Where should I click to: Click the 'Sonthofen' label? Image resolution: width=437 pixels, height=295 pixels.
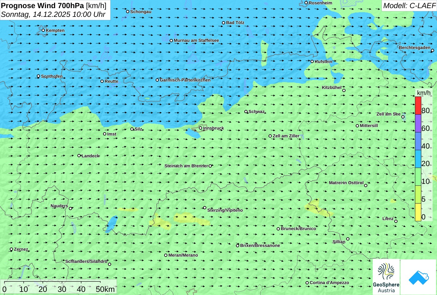(52, 76)
